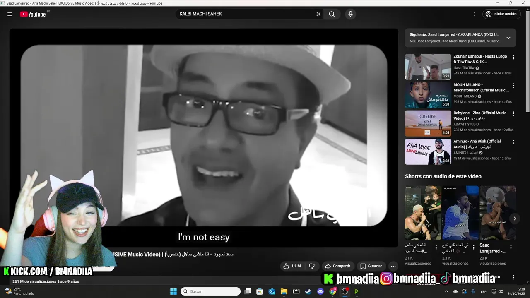Open options for the Saad Lamjarred Short

511,248
